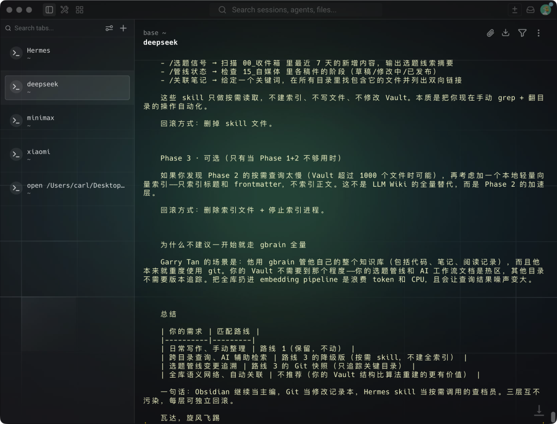The image size is (557, 424).
Task: Open the tools wrench icon
Action: [x=64, y=10]
